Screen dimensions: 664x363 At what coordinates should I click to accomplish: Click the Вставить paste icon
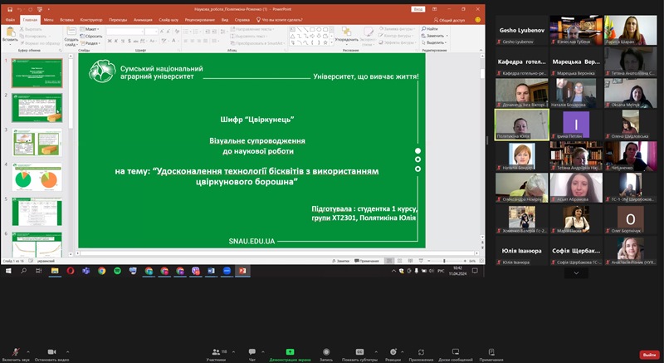pos(10,32)
